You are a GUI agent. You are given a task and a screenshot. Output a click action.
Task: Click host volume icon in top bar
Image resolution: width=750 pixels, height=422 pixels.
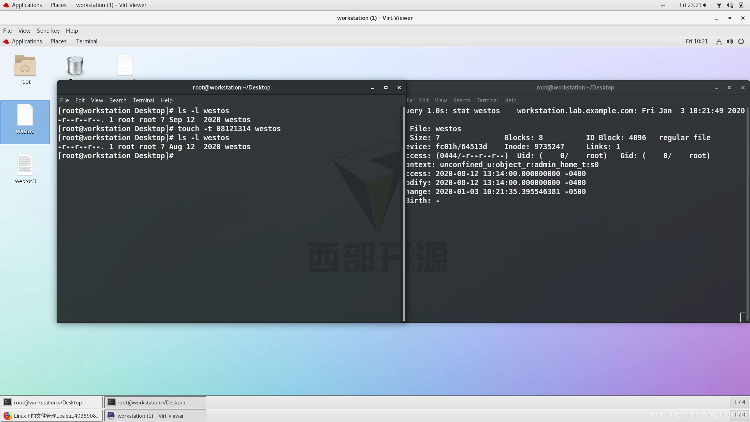(x=730, y=5)
